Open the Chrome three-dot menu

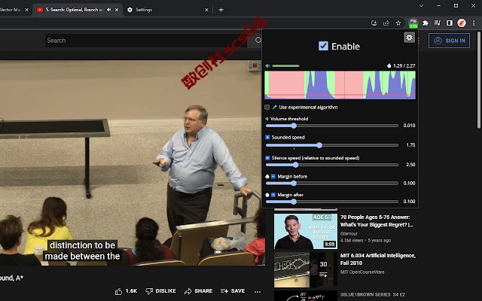(x=474, y=23)
